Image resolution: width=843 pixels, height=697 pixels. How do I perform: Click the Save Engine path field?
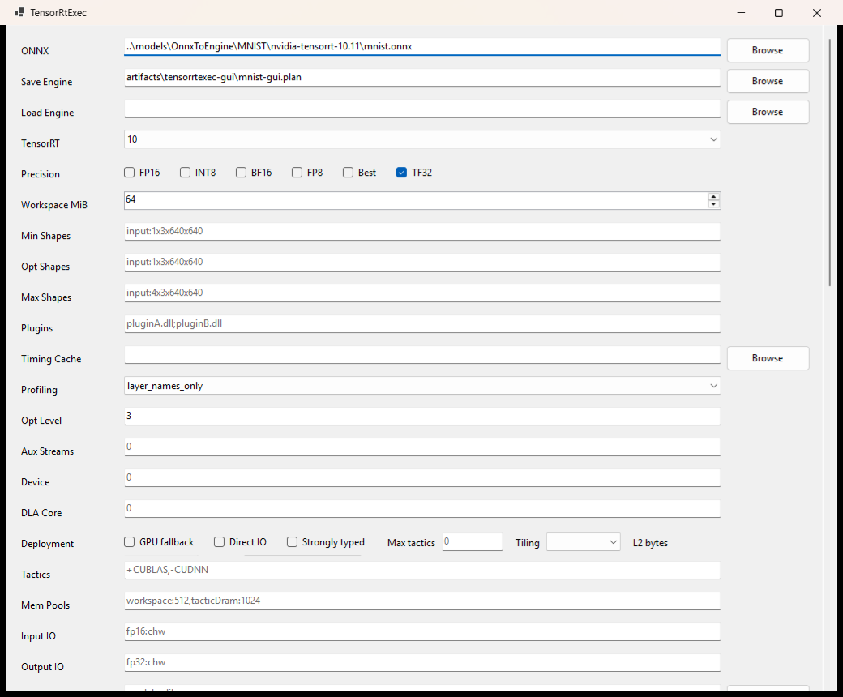(x=422, y=77)
